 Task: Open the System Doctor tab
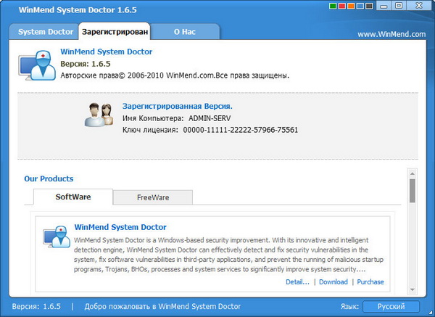(46, 32)
